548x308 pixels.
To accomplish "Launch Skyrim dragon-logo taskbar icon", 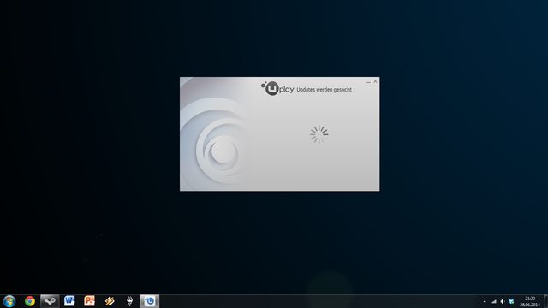I will [129, 301].
